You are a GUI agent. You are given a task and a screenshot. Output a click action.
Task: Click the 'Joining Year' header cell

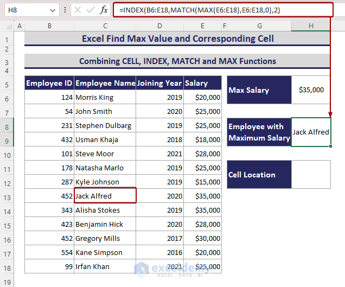pyautogui.click(x=159, y=83)
